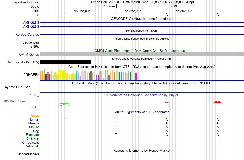Open Short Genetic Variants from dbSNP title
Screen dimensions: 244x160
click(x=142, y=59)
